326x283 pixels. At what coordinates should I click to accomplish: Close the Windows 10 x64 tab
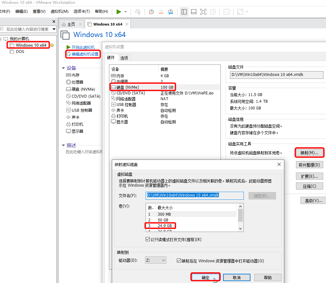tap(127, 24)
